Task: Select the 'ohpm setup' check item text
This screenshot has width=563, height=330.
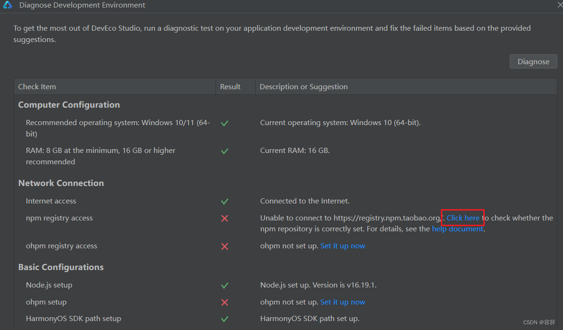Action: coord(46,302)
